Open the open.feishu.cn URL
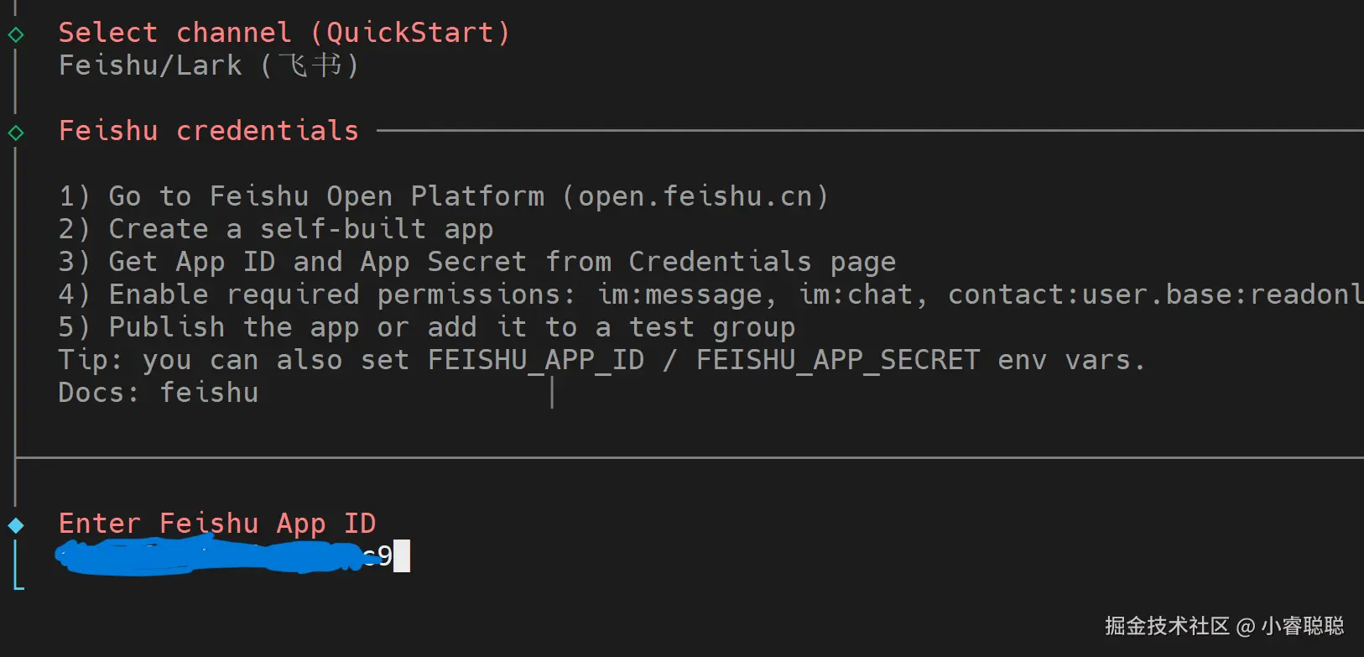The width and height of the screenshot is (1364, 657). click(695, 196)
